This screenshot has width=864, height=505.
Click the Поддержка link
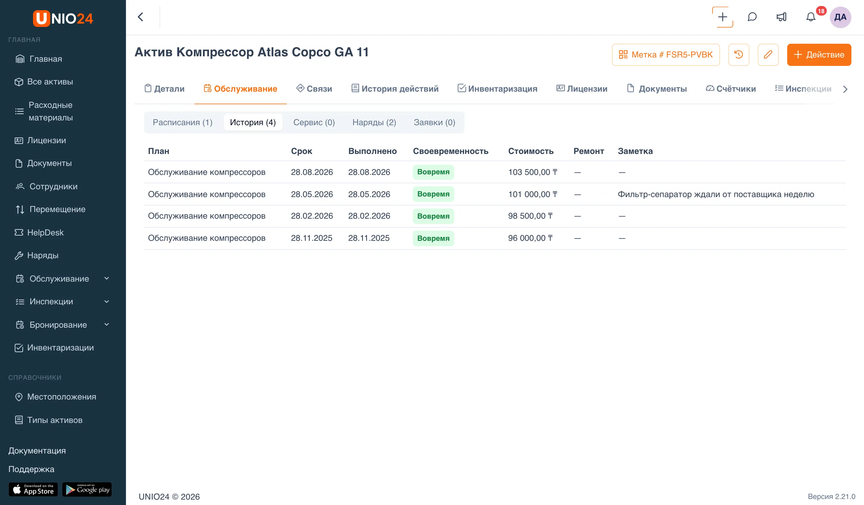tap(31, 469)
